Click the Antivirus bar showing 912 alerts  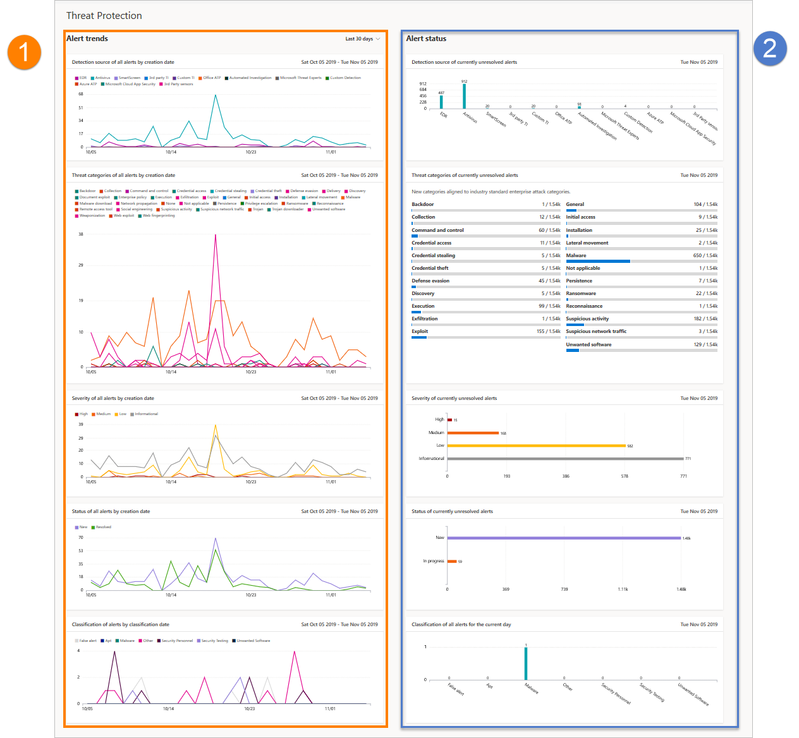coord(464,96)
